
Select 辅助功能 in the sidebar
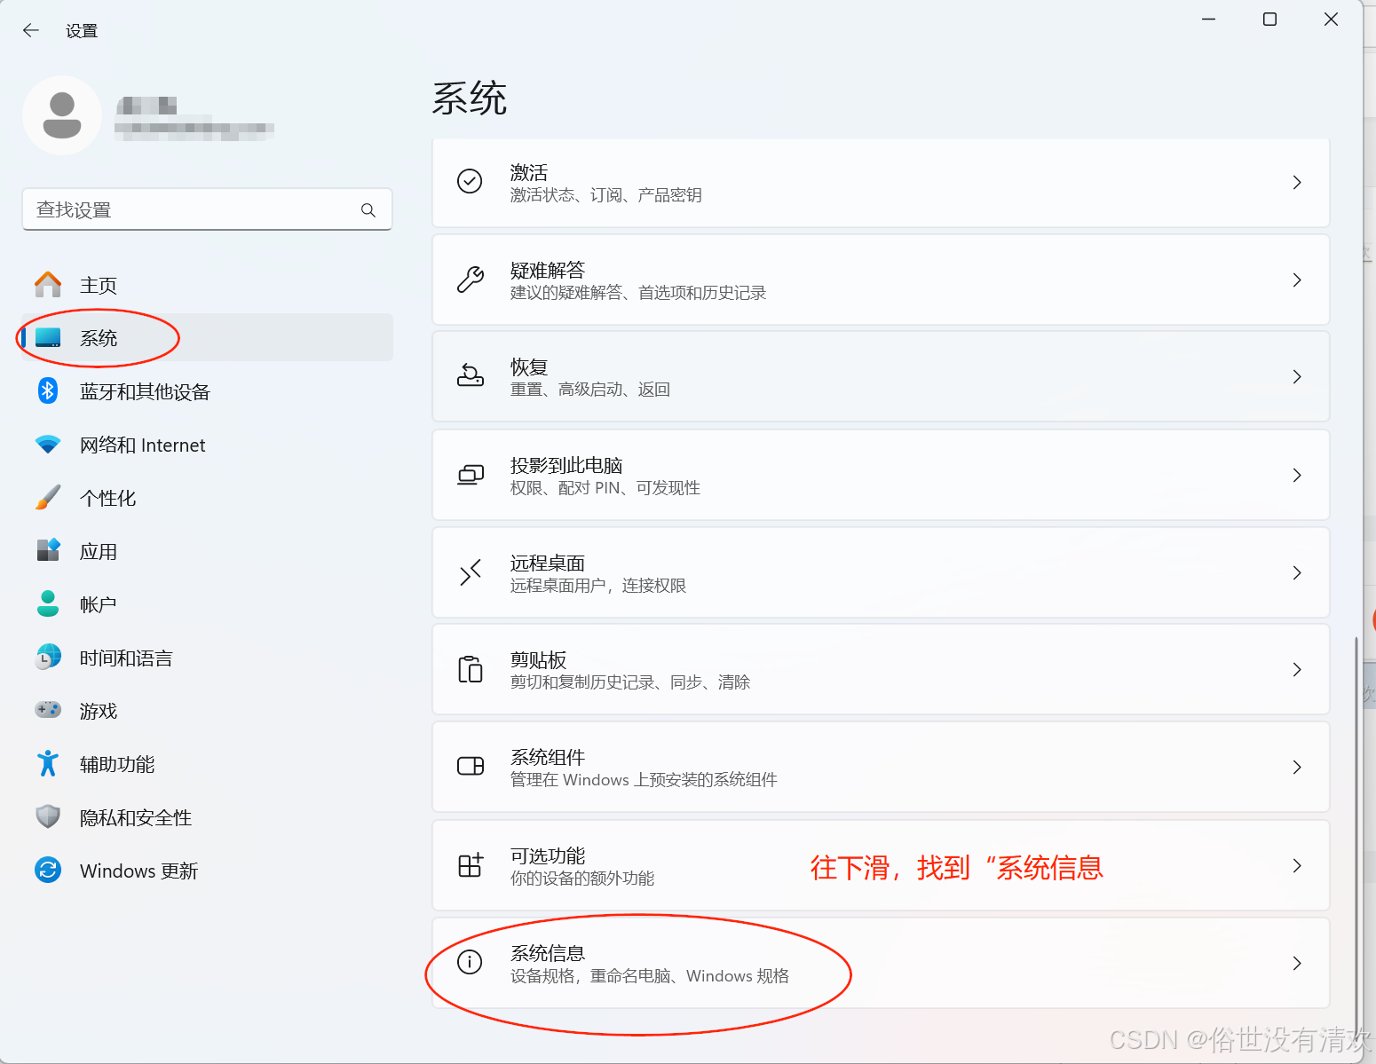(207, 764)
